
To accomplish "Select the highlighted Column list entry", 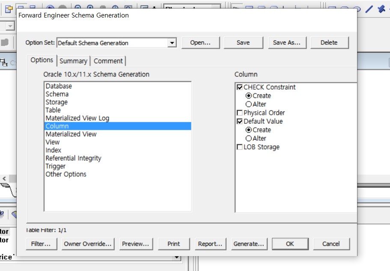I will point(118,126).
